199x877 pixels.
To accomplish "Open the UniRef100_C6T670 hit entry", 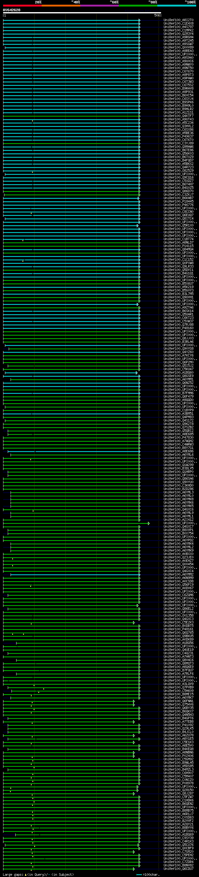I will point(178,72).
